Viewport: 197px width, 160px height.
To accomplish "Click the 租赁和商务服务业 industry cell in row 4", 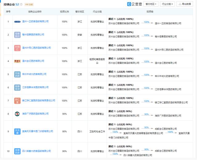I will (97, 61).
